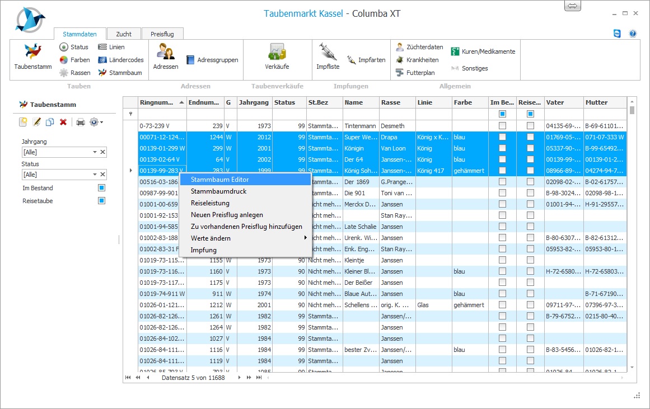Viewport: 650px width, 409px height.
Task: Expand the Jahrgang dropdown
Action: (95, 152)
